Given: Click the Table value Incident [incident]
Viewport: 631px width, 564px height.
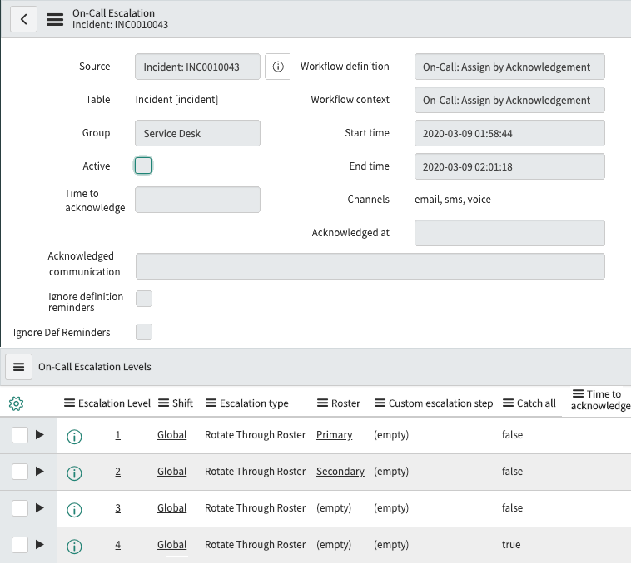Looking at the screenshot, I should (176, 100).
